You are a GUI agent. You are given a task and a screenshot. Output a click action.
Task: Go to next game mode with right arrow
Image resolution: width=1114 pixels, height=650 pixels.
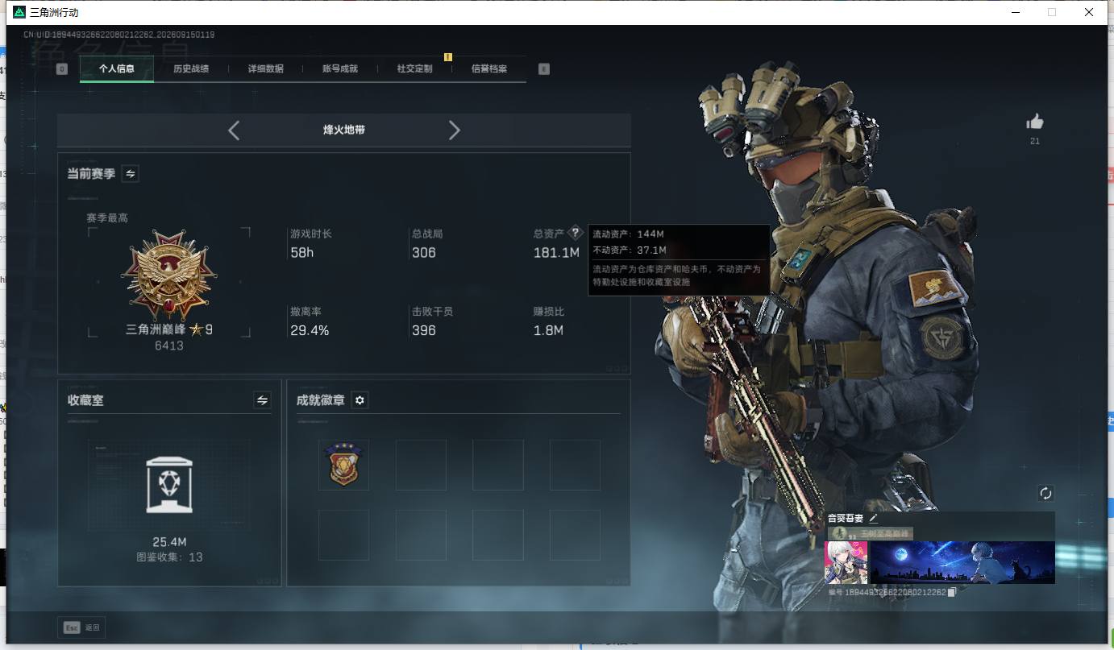point(454,130)
